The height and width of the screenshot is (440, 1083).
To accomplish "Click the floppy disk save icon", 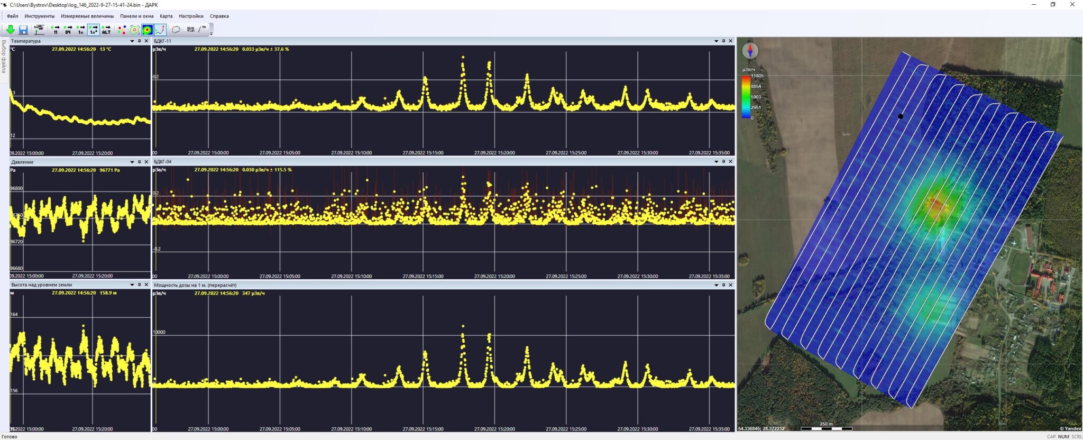I will coord(23,30).
